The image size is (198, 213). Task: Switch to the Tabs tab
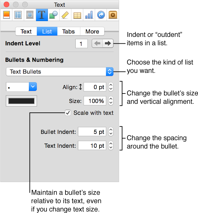68,31
